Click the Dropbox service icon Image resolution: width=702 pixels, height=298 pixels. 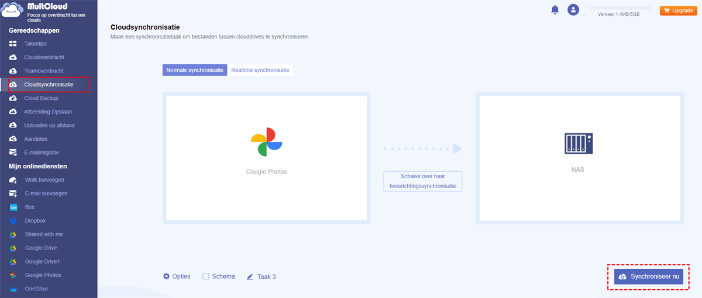pyautogui.click(x=13, y=221)
